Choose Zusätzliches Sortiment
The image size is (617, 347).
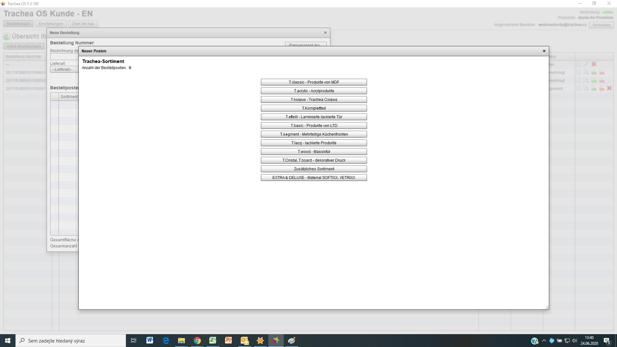click(314, 169)
